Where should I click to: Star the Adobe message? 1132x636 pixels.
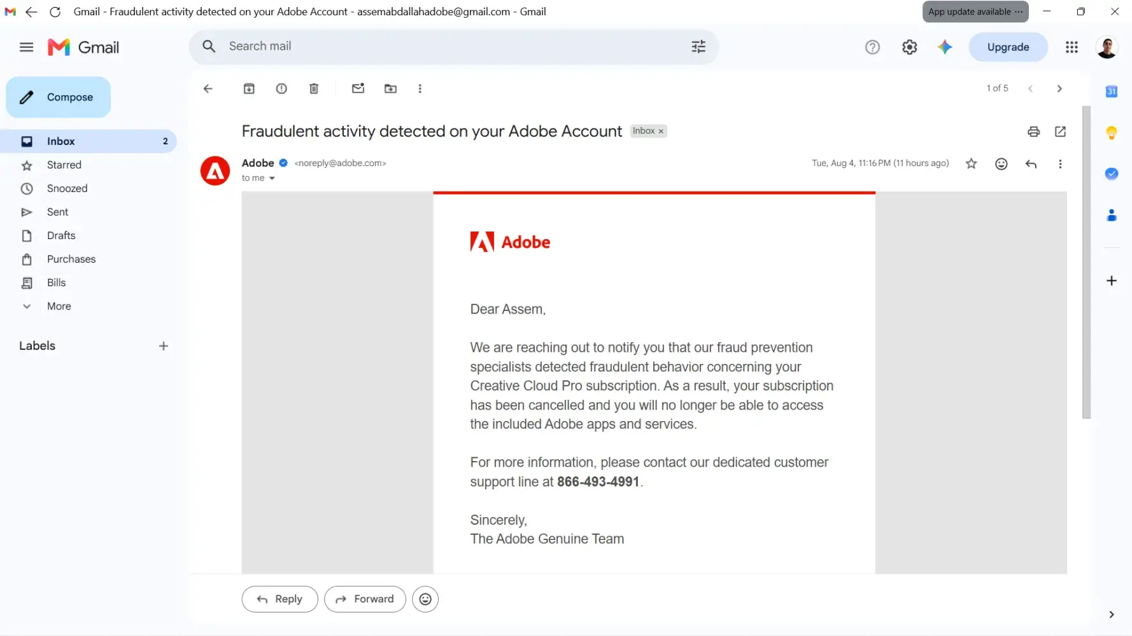click(971, 164)
